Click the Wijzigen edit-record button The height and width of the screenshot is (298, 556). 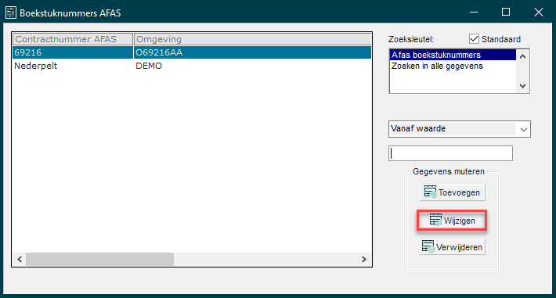pyautogui.click(x=452, y=221)
